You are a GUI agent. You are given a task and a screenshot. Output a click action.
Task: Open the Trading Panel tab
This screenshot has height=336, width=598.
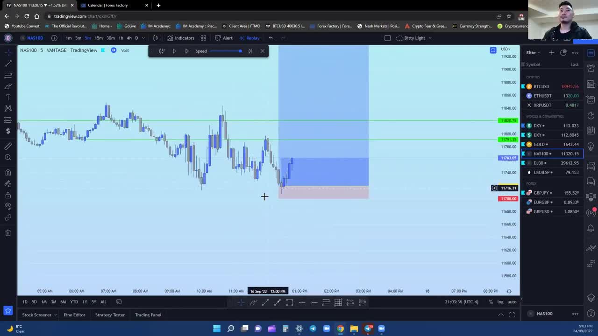[x=148, y=315]
